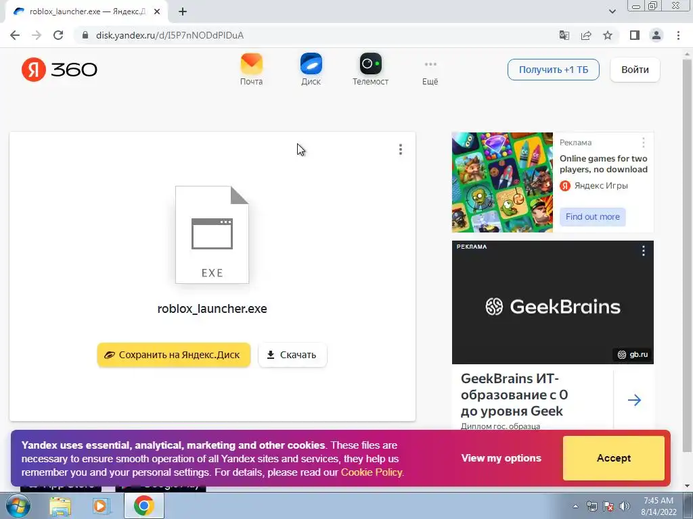Open the Windows Start menu
This screenshot has height=519, width=693.
coord(18,505)
